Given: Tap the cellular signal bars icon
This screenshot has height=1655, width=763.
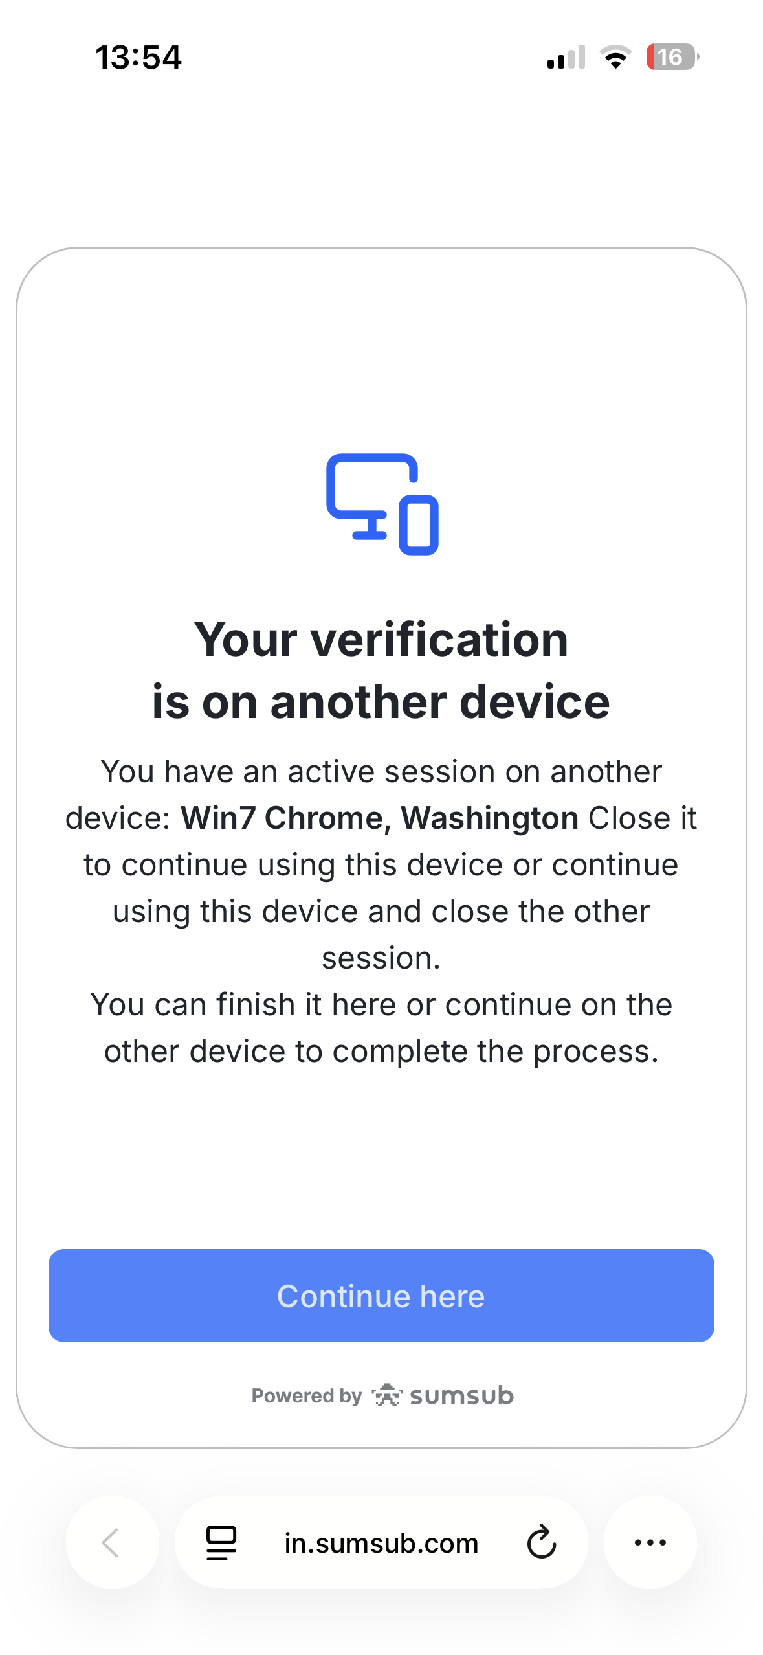Looking at the screenshot, I should pyautogui.click(x=566, y=57).
